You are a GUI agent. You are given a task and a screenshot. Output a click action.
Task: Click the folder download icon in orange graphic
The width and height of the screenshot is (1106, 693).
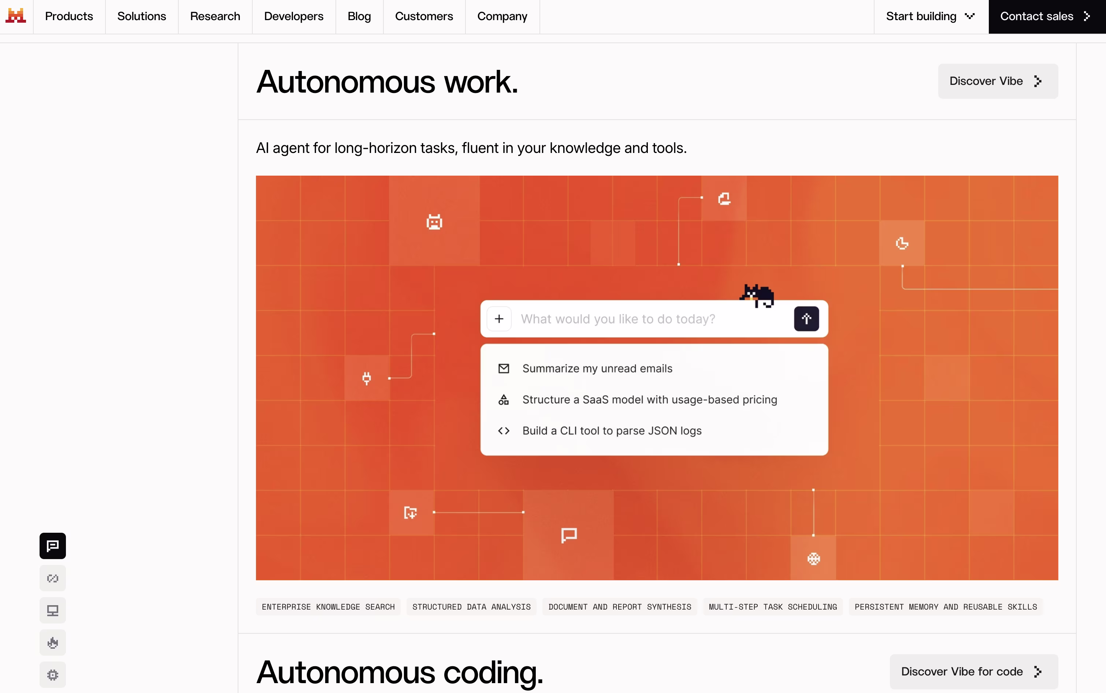410,512
